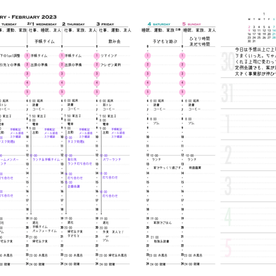Select Friday's priority 1 リマインド
The width and height of the screenshot is (276, 276).
click(109, 56)
